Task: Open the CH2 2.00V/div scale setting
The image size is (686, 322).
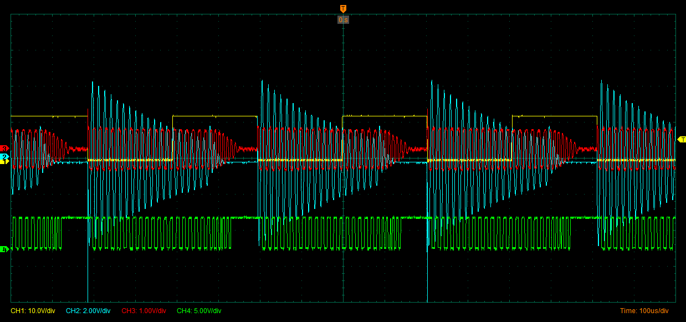Action: tap(88, 311)
